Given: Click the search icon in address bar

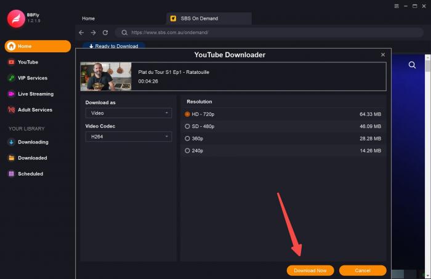Looking at the screenshot, I should click(x=124, y=33).
